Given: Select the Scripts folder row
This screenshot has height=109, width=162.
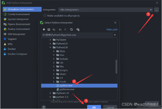Looking at the screenshot, I should point(79,70).
